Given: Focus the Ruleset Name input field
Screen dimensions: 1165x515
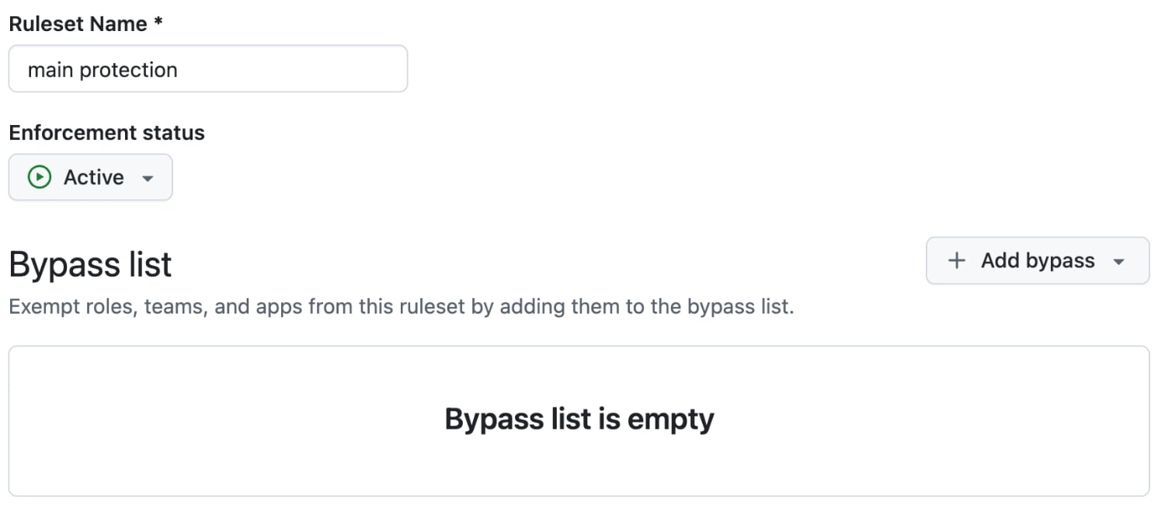Looking at the screenshot, I should pyautogui.click(x=207, y=69).
